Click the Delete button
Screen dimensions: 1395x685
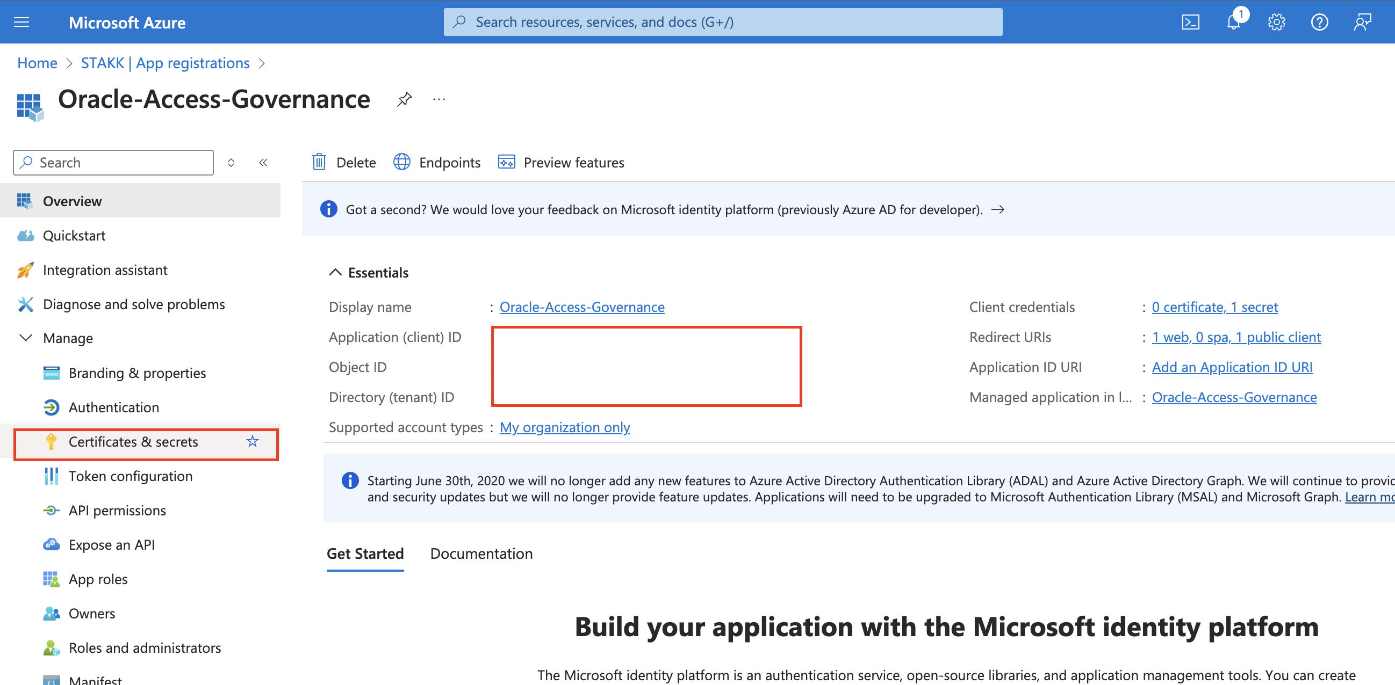point(344,162)
